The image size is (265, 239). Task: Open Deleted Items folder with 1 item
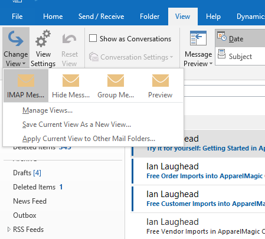tap(38, 187)
